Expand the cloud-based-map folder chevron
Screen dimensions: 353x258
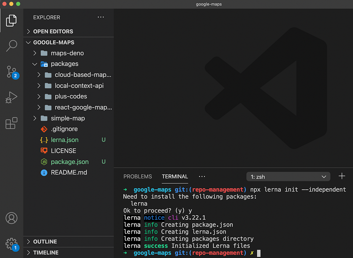tap(39, 75)
